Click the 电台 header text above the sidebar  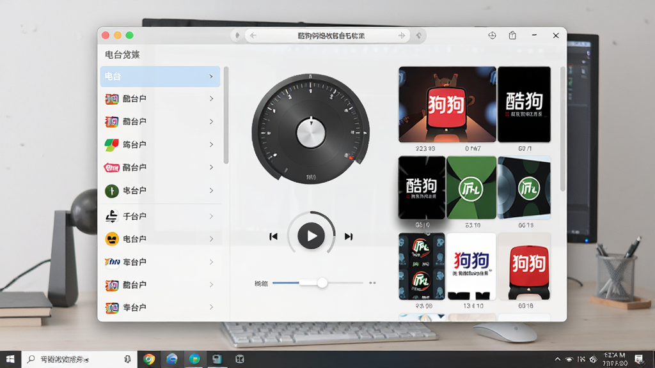coord(122,55)
